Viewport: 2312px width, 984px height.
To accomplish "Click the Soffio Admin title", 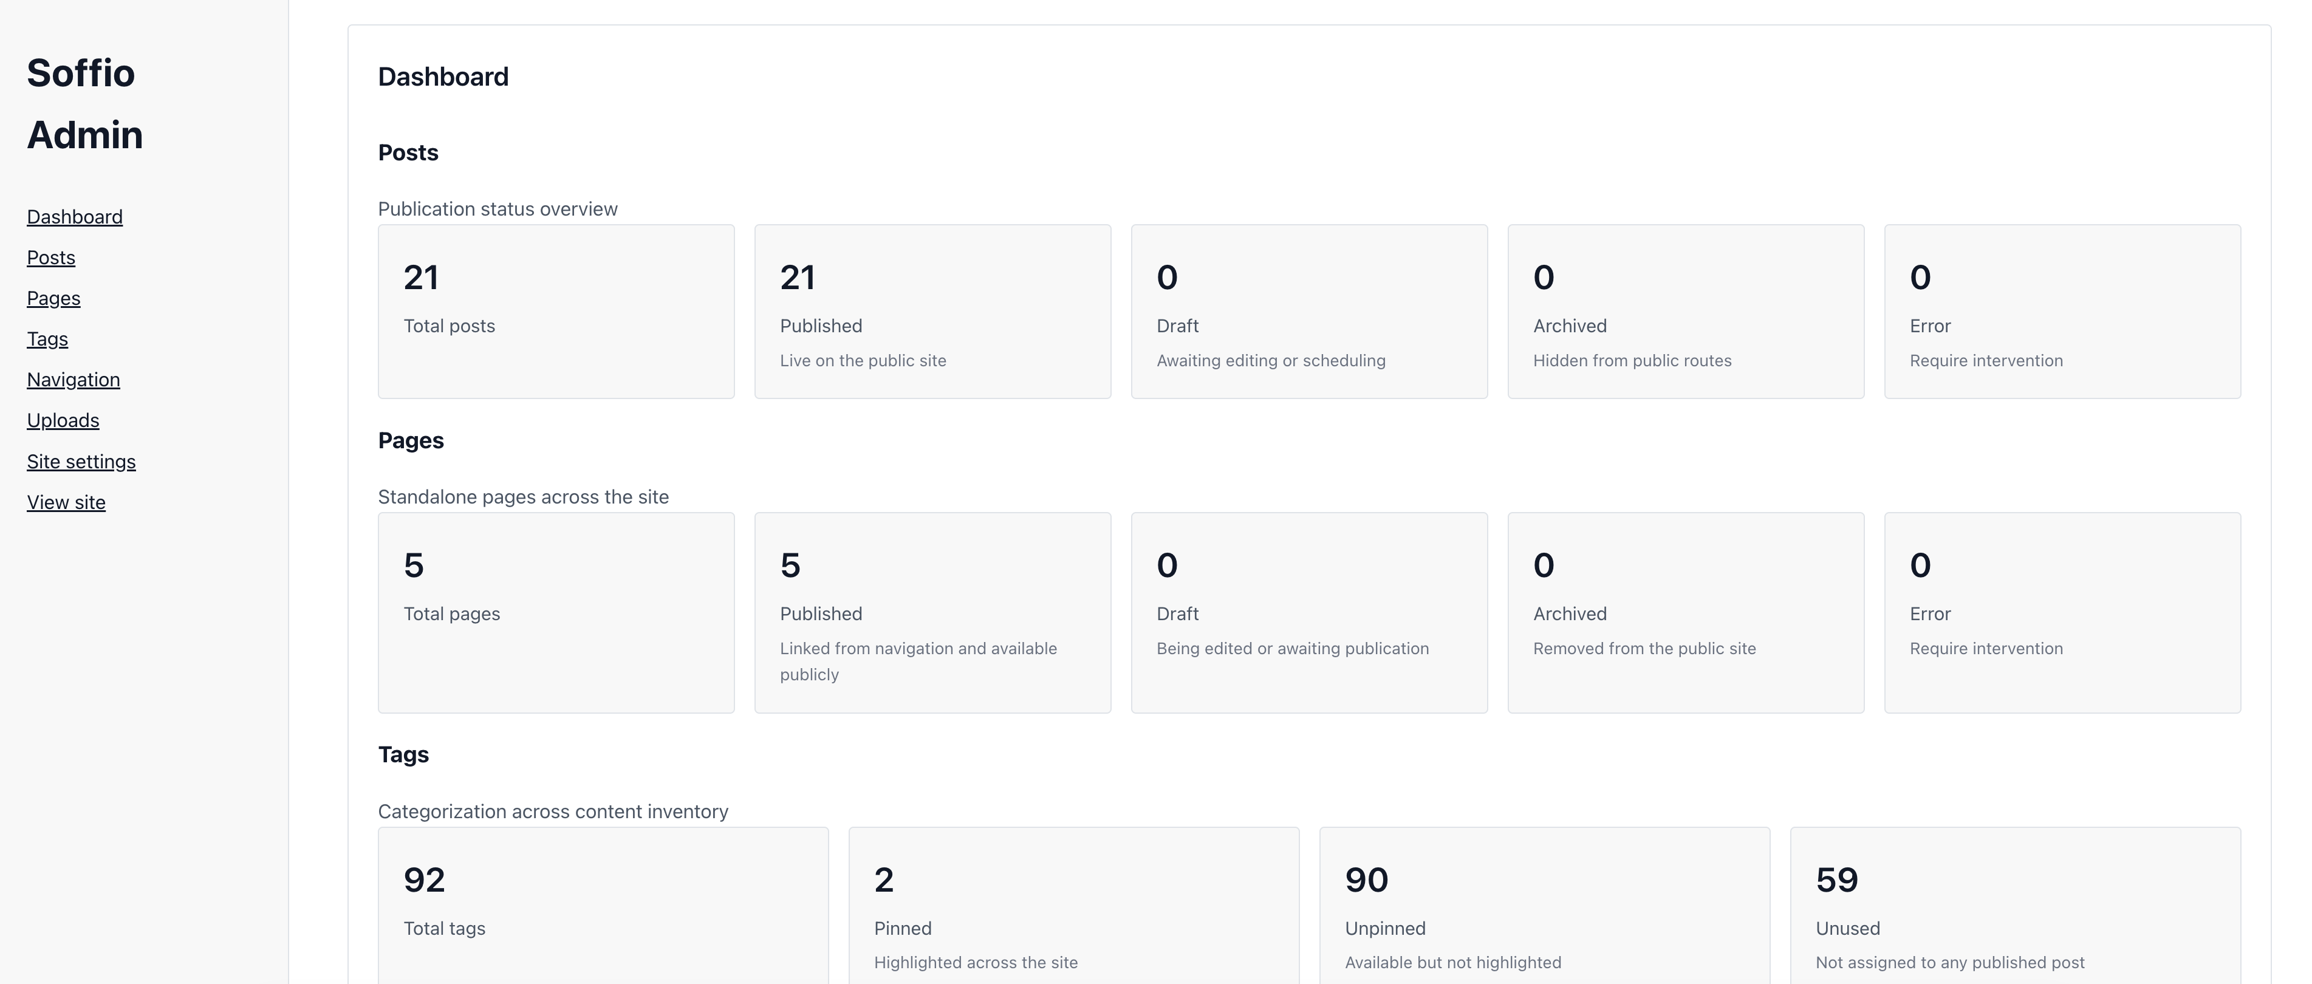I will click(84, 104).
